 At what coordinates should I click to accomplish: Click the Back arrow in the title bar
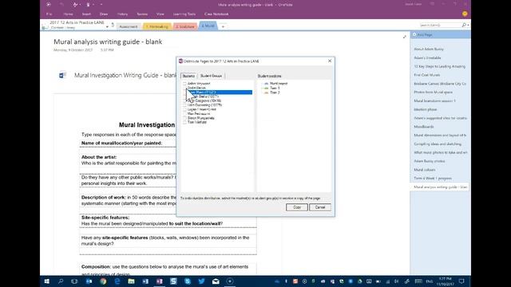(49, 5)
